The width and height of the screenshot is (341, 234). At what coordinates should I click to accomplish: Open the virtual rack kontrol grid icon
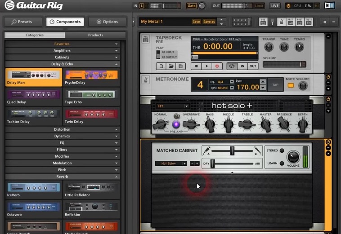pos(242,22)
